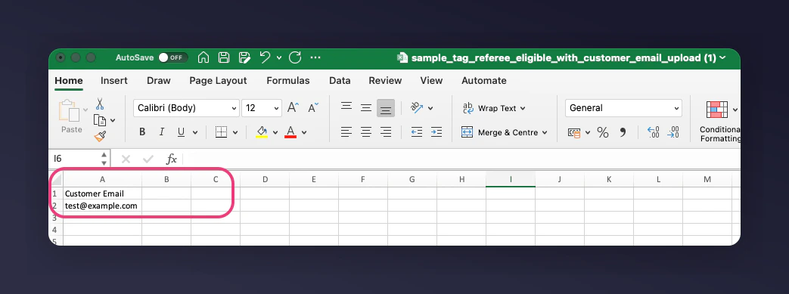Decrease font size with smaller A

pos(313,107)
